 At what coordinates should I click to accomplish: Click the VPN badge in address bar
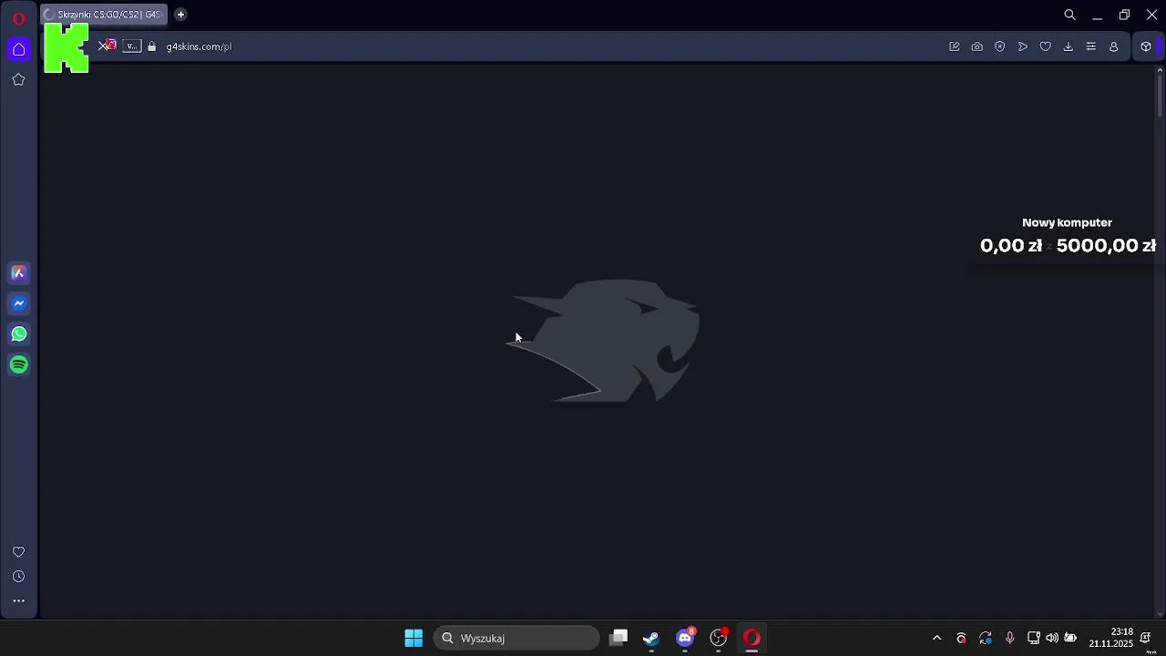(x=132, y=46)
